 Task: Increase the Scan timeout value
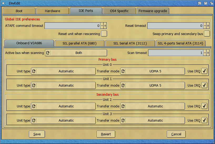(x=208, y=53)
